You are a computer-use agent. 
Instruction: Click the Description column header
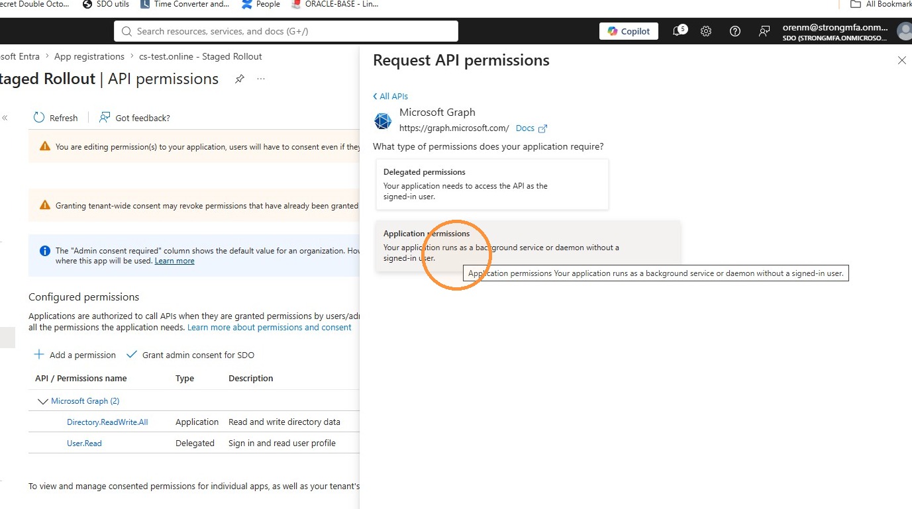pyautogui.click(x=251, y=379)
